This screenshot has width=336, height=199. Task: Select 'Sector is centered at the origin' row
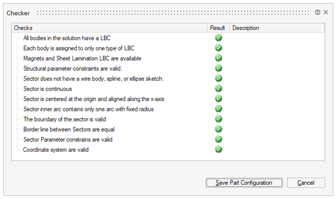pyautogui.click(x=94, y=99)
